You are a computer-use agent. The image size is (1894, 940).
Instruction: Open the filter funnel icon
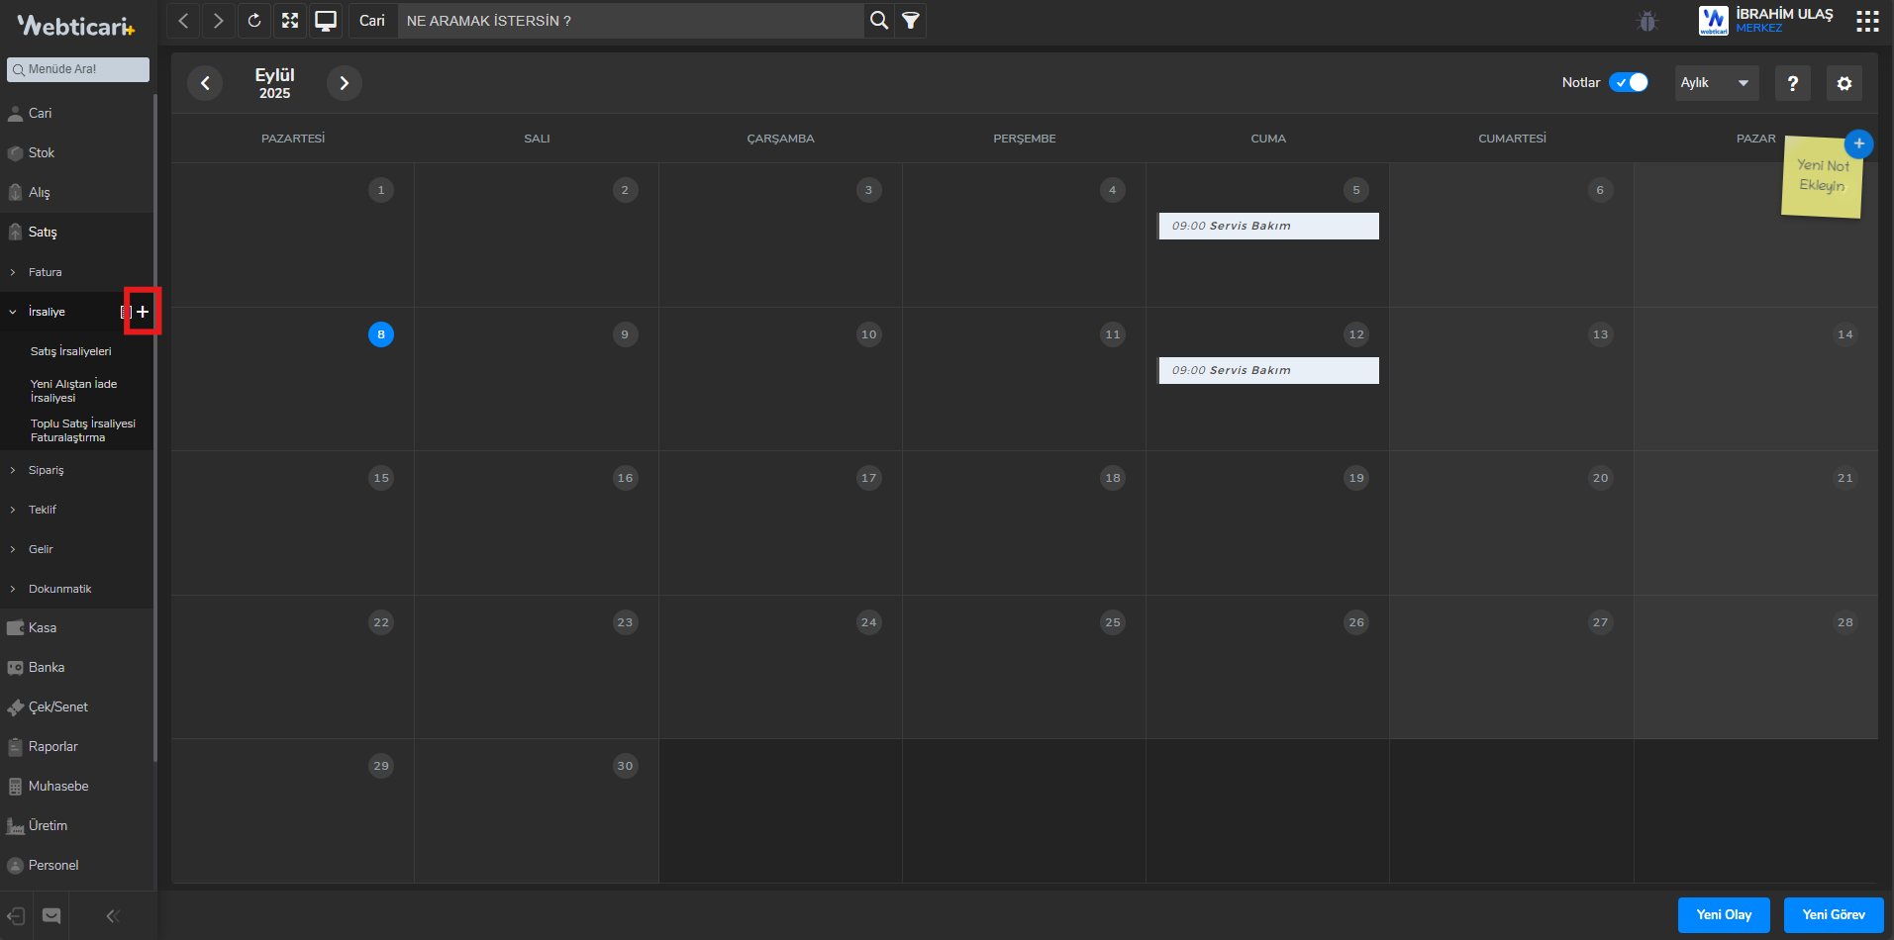coord(911,21)
